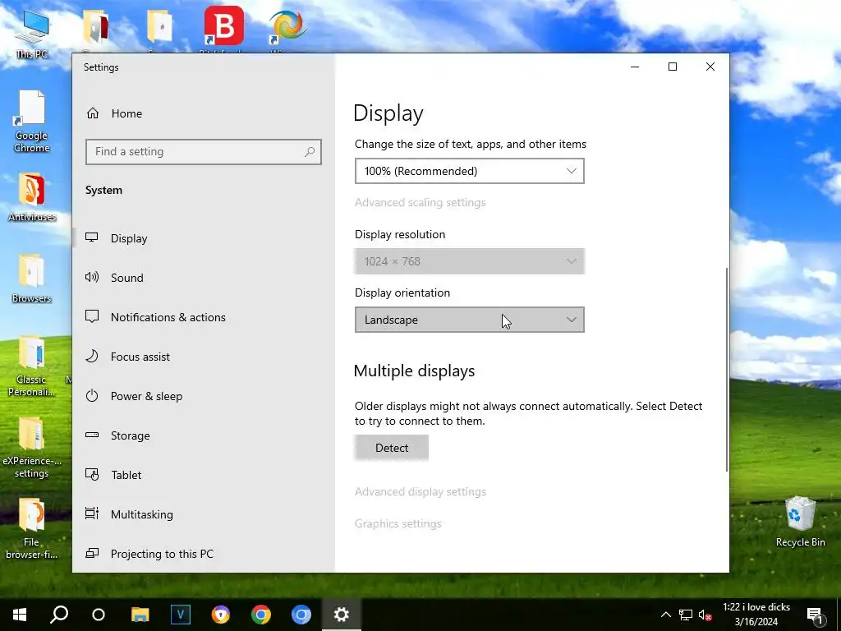Click the search magnifier in Find a setting
841x631 pixels.
click(x=310, y=152)
